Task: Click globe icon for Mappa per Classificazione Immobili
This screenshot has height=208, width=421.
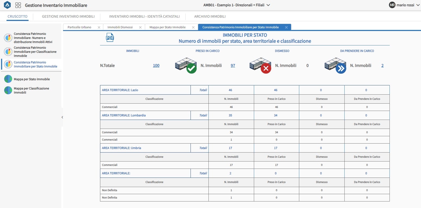Action: tap(8, 90)
